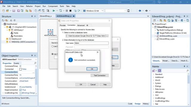Select the ADOConnection1 component on the designer

click(x=50, y=32)
